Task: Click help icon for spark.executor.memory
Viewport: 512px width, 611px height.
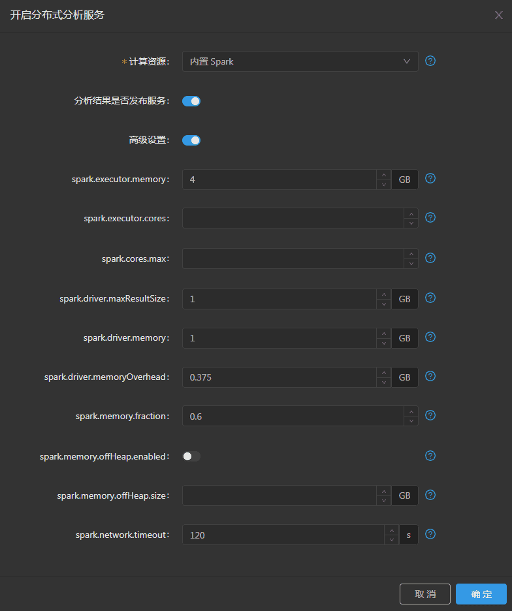Action: (430, 178)
